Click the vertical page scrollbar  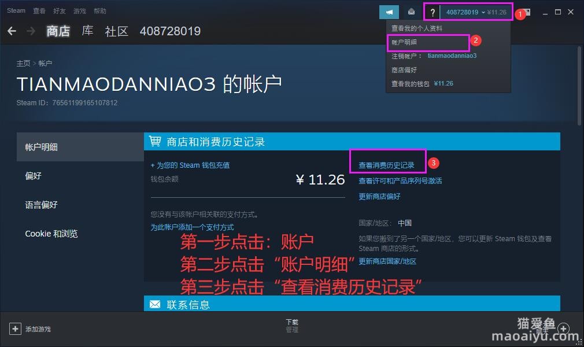pyautogui.click(x=579, y=86)
